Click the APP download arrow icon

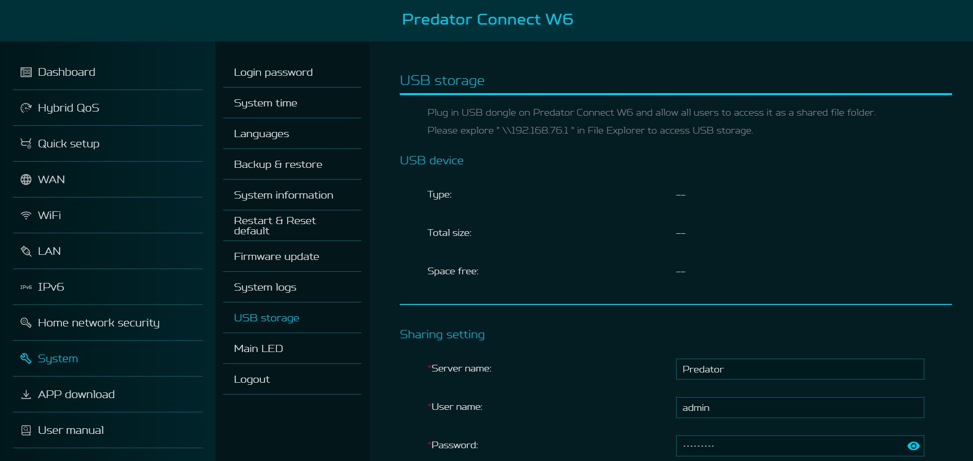[26, 394]
